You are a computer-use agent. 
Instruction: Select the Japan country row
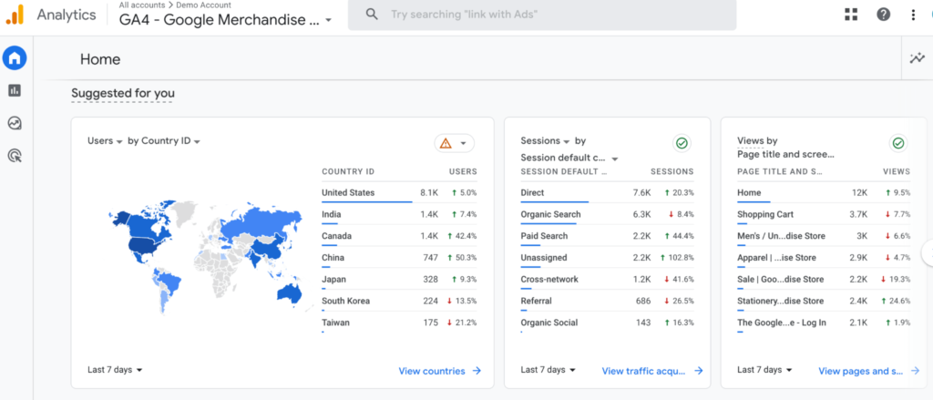[x=399, y=279]
